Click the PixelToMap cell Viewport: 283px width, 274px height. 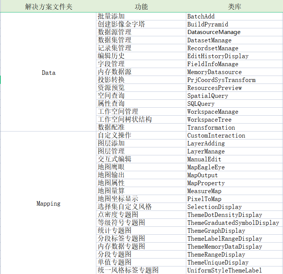pyautogui.click(x=234, y=199)
